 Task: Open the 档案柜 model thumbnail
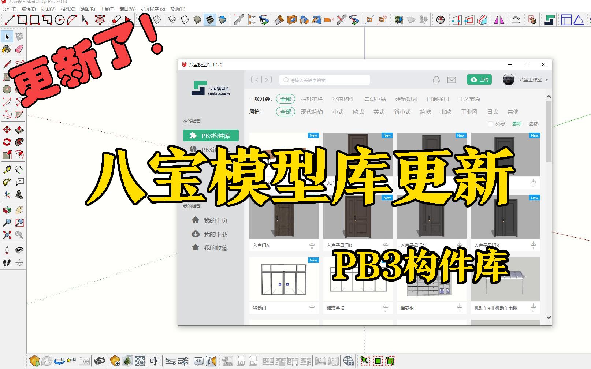[432, 280]
